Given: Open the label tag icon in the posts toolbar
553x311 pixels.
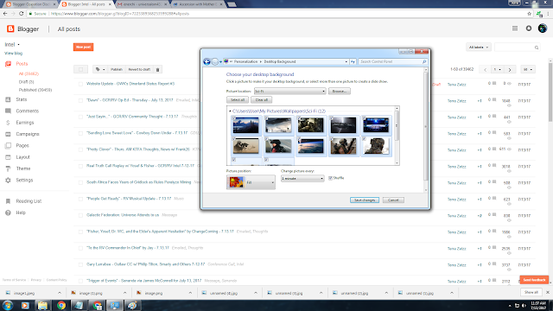Looking at the screenshot, I should 100,69.
